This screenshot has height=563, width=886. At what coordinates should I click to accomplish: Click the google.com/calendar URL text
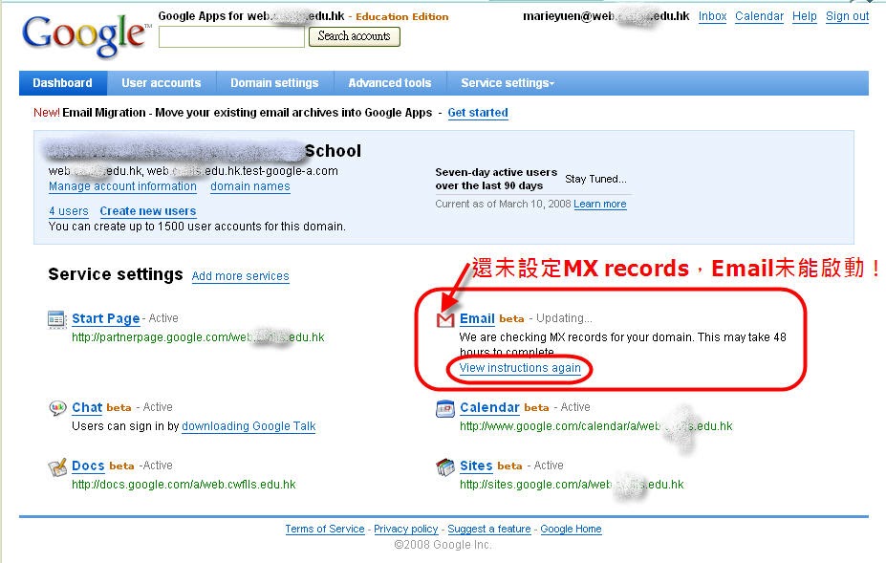click(x=596, y=426)
